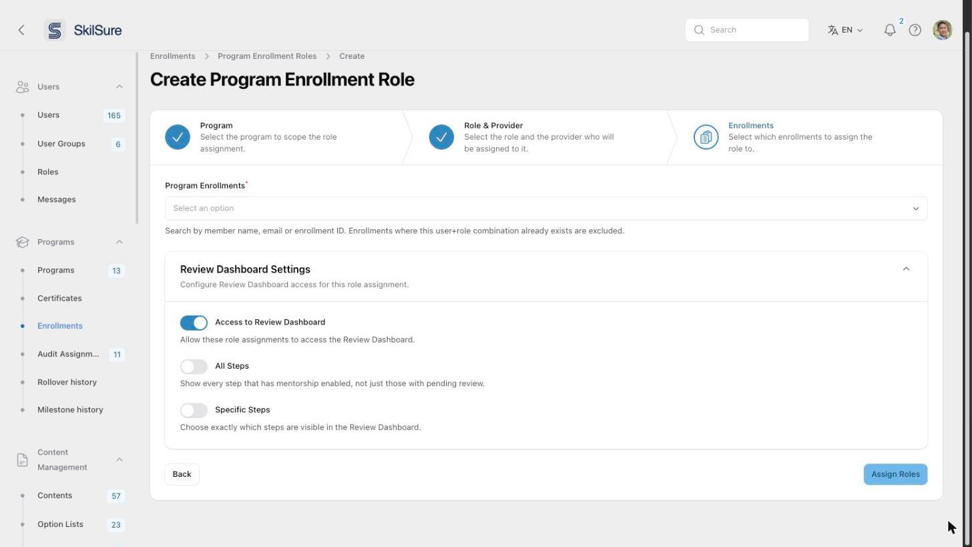Click the Users section people icon

(23, 87)
